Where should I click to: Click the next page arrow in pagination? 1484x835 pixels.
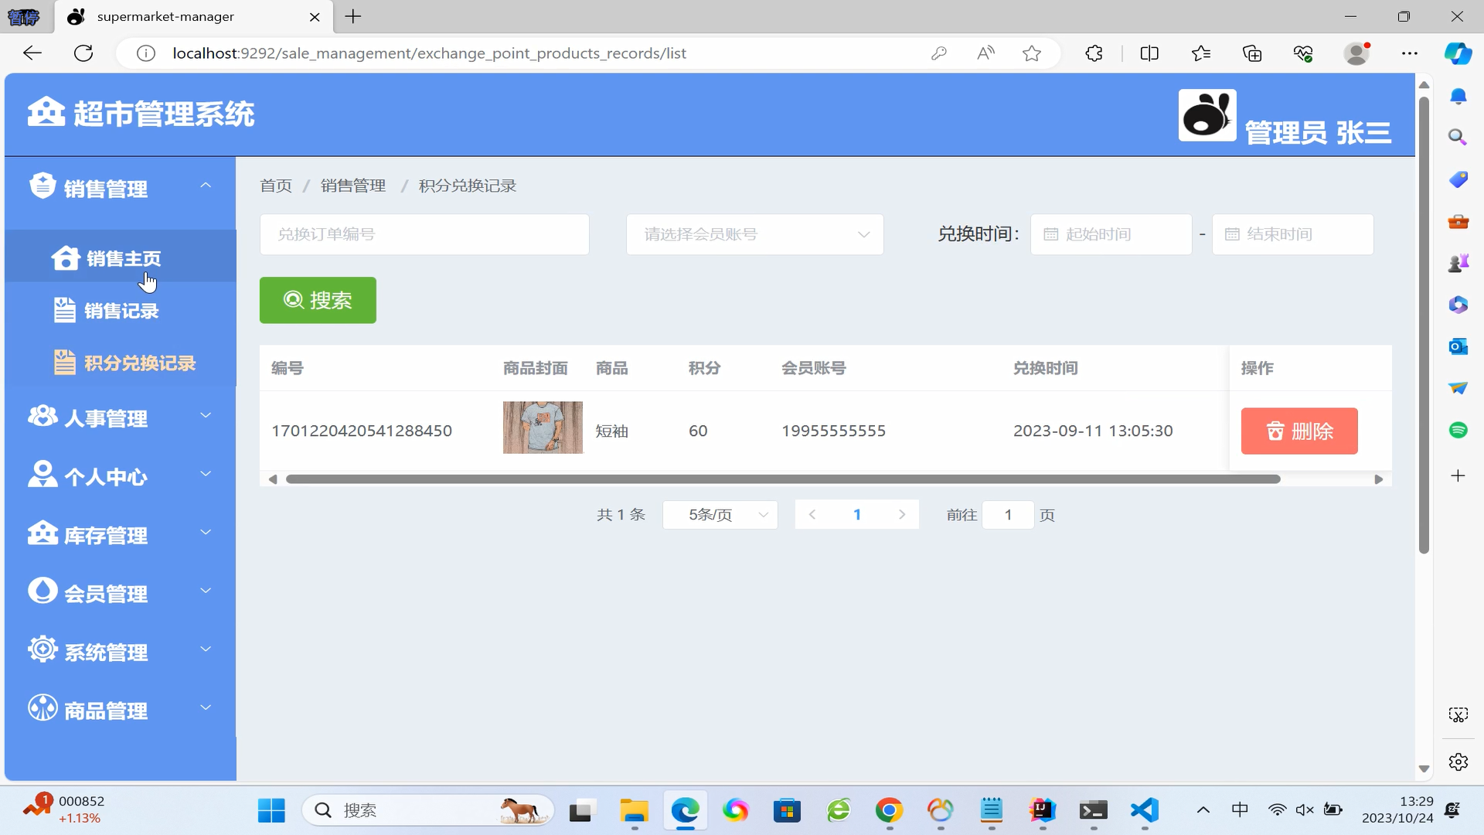(901, 515)
